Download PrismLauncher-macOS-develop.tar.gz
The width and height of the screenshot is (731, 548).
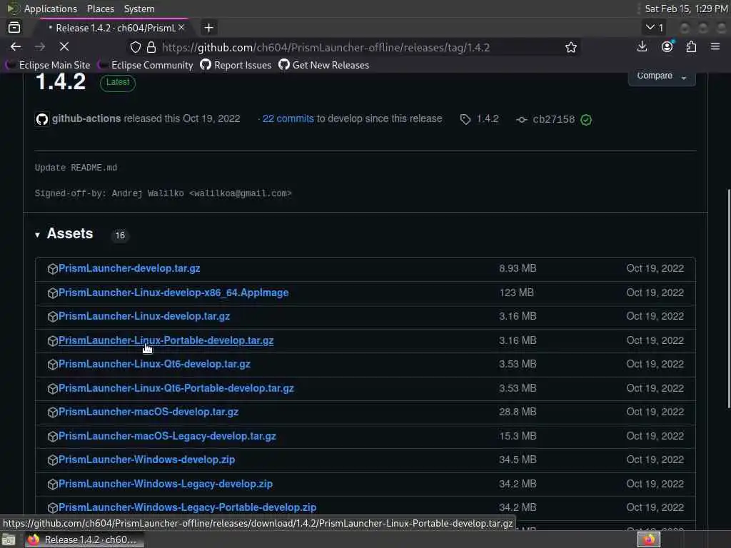tap(148, 412)
